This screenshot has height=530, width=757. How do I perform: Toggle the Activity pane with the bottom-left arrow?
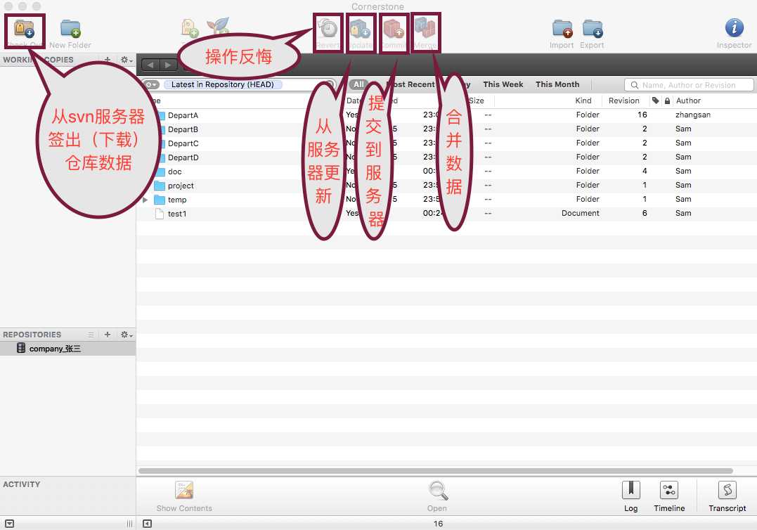[x=9, y=524]
